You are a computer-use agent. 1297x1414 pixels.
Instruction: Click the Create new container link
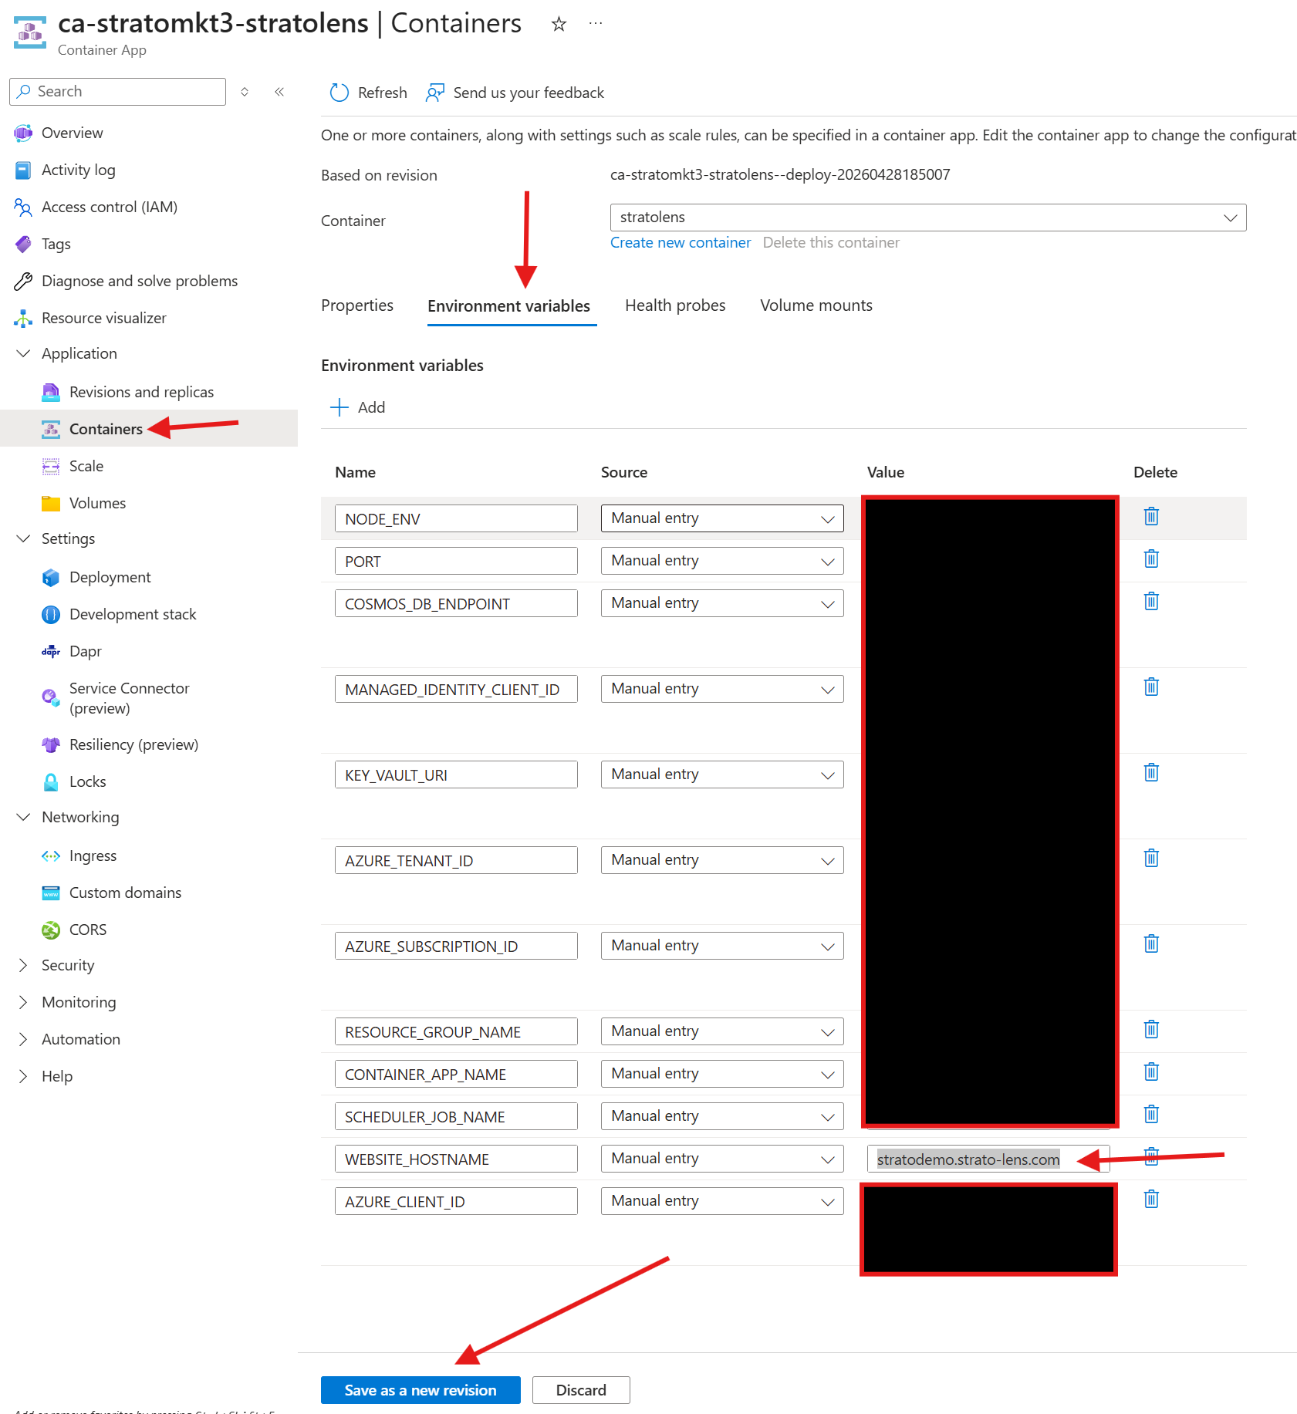click(x=681, y=243)
